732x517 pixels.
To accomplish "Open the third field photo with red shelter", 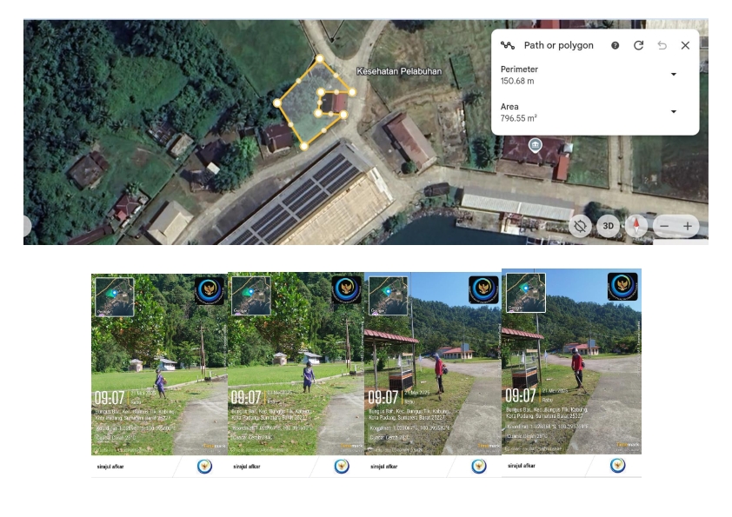I will coord(433,364).
